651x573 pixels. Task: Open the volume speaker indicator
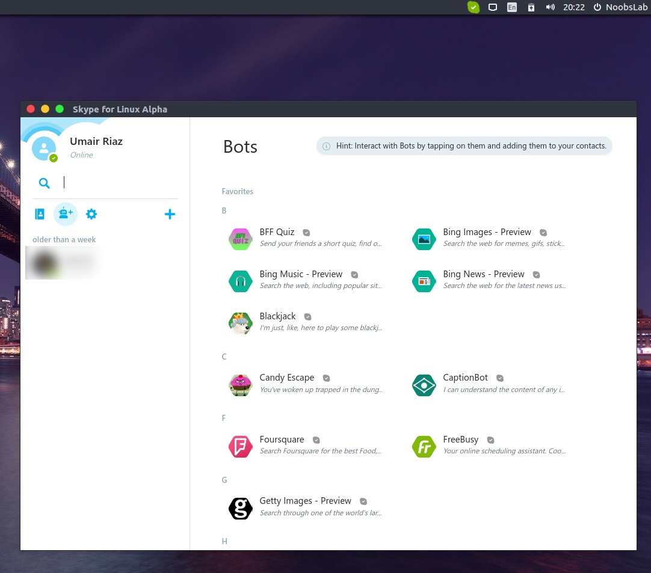pyautogui.click(x=550, y=7)
